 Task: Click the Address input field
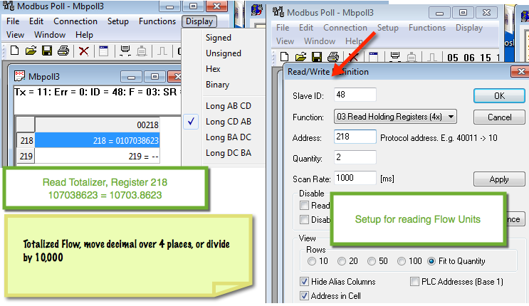click(x=355, y=137)
